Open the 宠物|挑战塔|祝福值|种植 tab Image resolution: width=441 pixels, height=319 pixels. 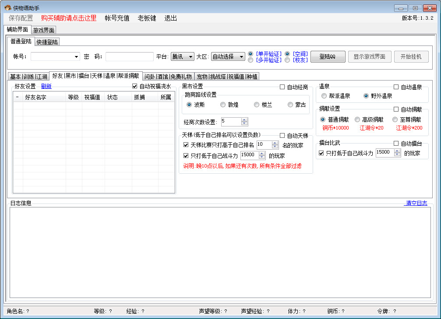click(x=227, y=76)
